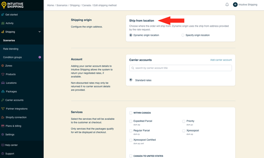Click the Partner integrations icon
This screenshot has width=264, height=158.
[3, 108]
